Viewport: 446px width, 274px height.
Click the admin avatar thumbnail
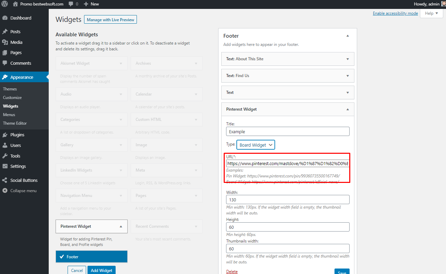coord(443,4)
